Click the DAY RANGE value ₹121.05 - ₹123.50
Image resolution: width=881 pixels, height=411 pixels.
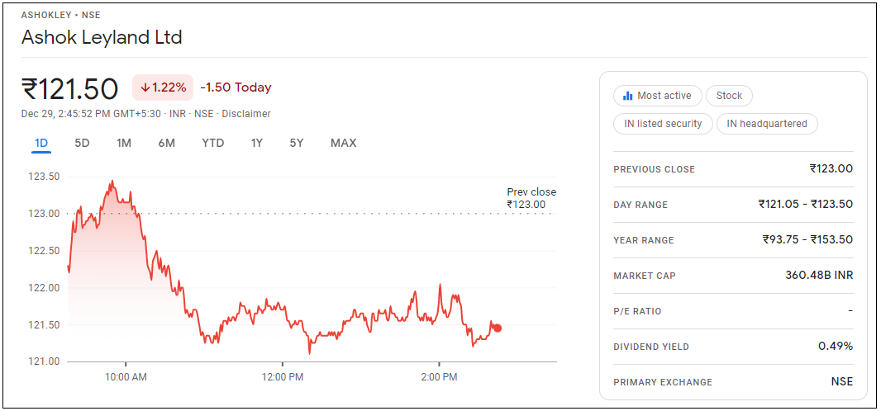pos(805,204)
